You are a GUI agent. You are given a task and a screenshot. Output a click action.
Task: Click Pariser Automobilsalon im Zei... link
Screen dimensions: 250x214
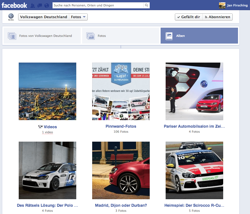point(194,126)
